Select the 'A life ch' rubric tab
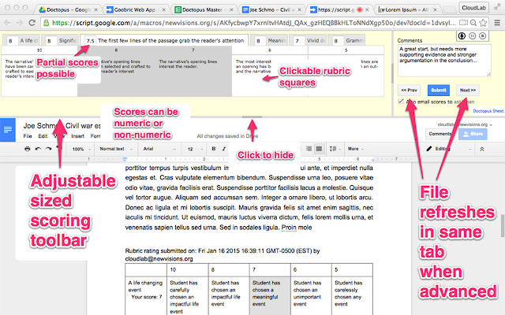505x315 pixels. 23,40
